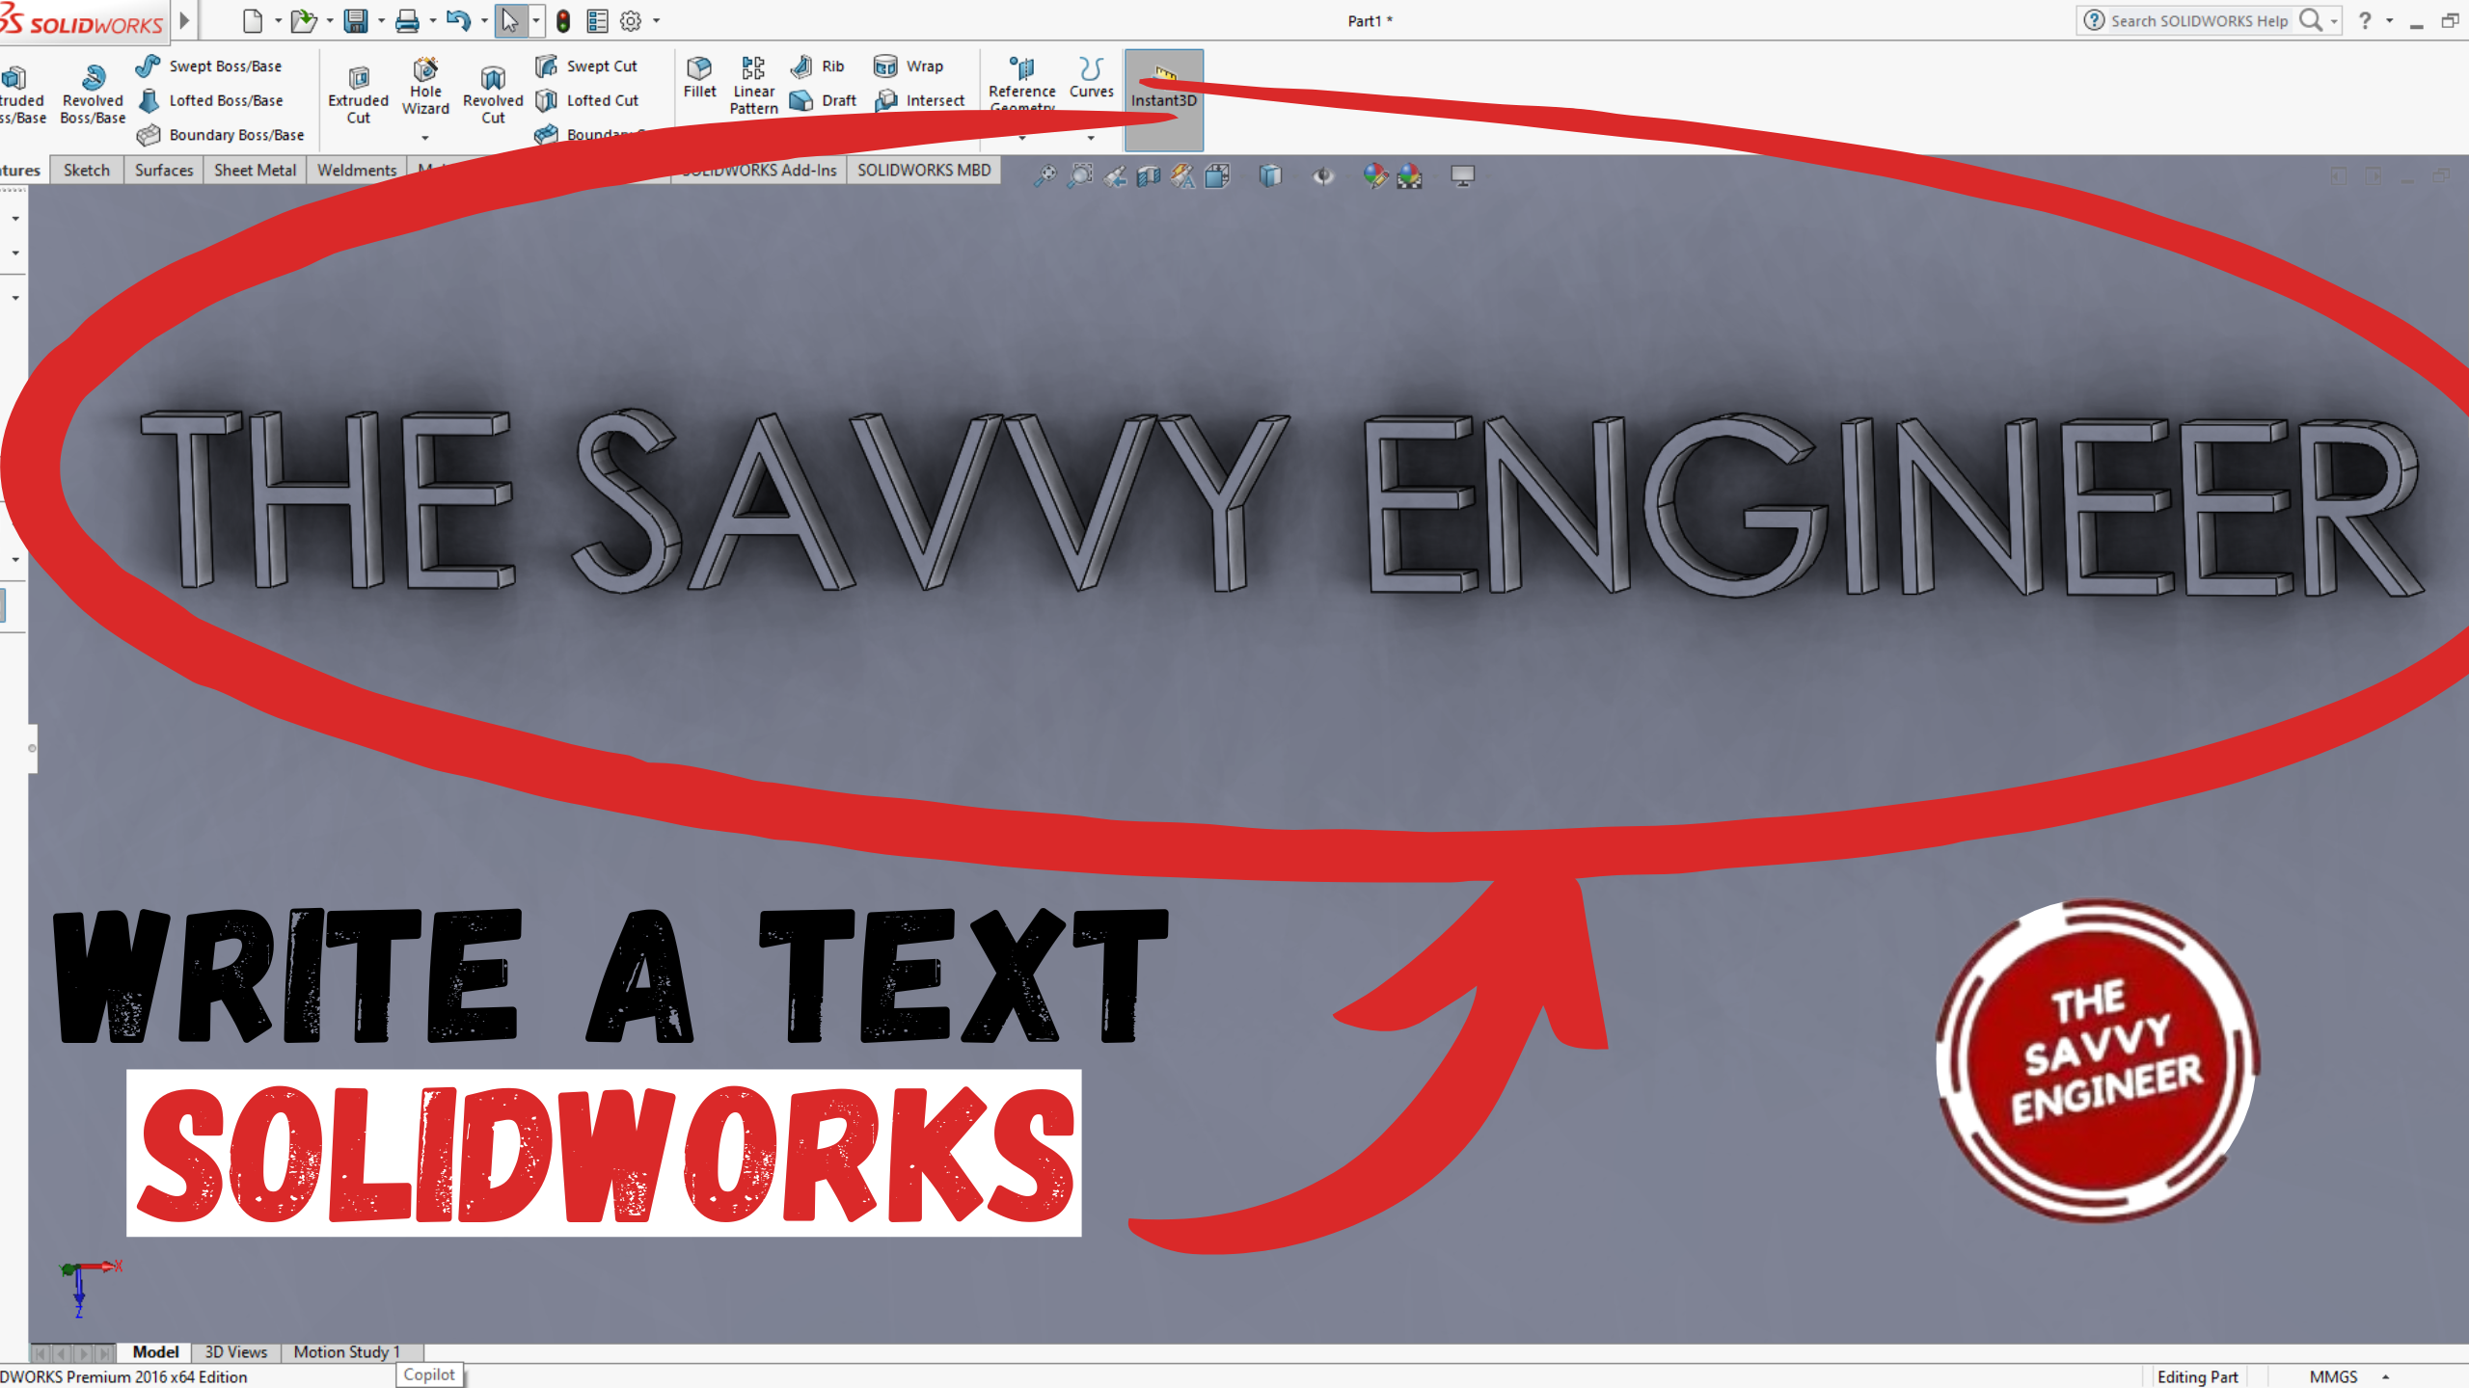Expand the Save button dropdown arrow
This screenshot has width=2469, height=1388.
point(382,21)
